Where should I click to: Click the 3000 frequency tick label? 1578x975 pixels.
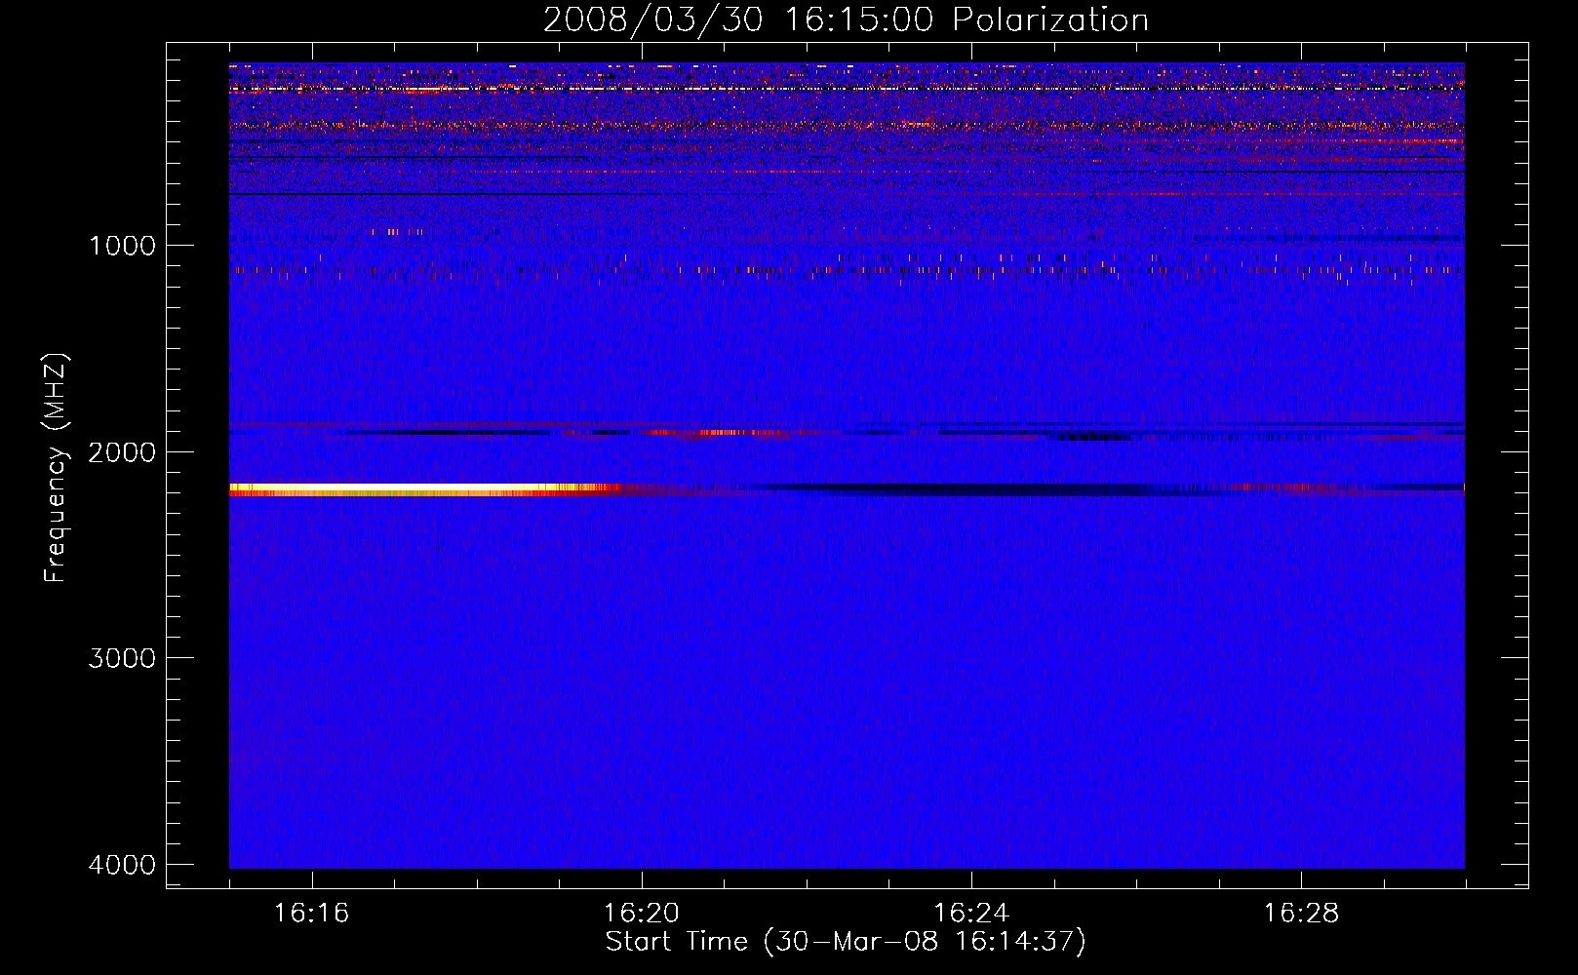[x=122, y=658]
